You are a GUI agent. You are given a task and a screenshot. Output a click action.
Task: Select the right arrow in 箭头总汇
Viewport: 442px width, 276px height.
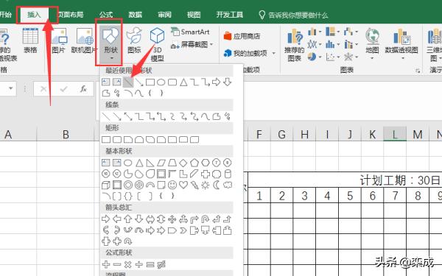click(x=105, y=219)
